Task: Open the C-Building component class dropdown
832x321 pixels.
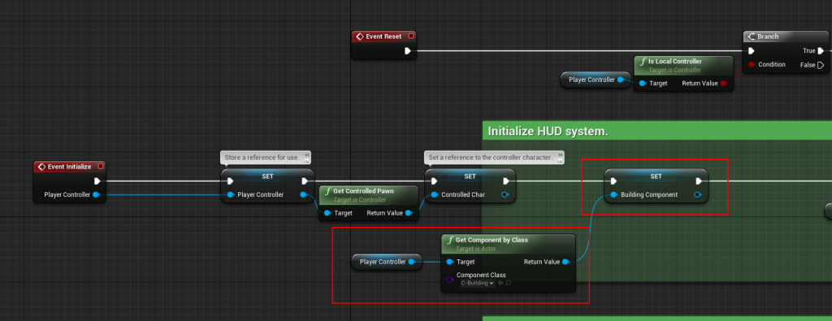Action: (478, 284)
